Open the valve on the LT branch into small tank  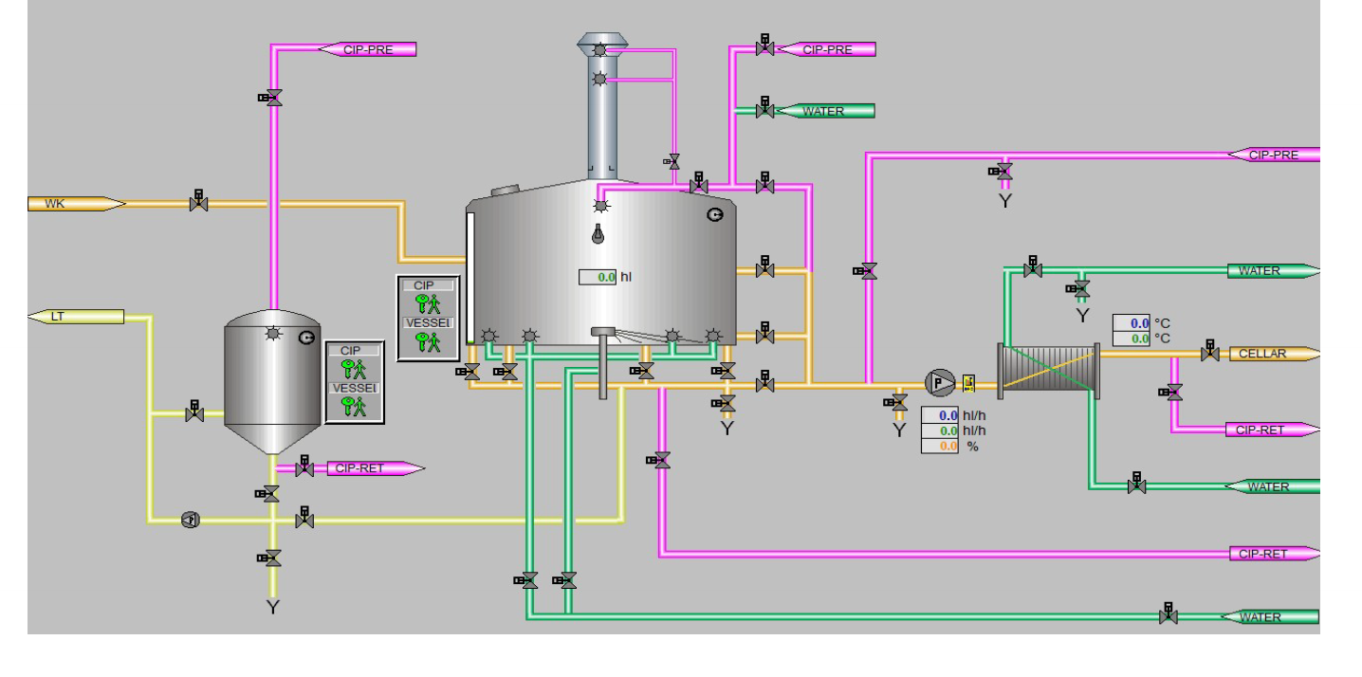194,412
